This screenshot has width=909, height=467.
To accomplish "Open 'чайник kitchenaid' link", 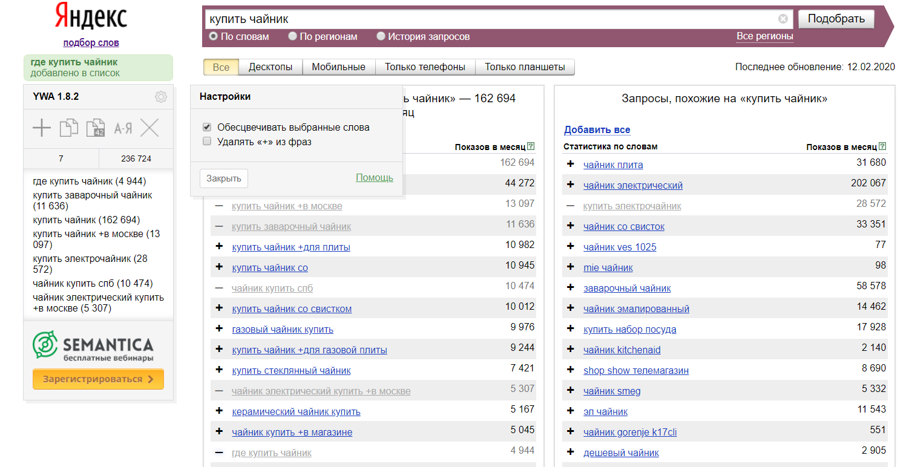I will (622, 350).
